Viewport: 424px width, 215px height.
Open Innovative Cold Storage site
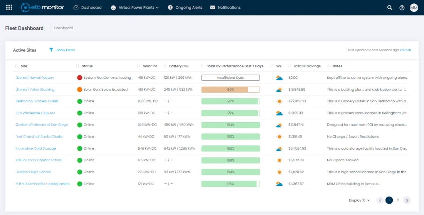36,148
